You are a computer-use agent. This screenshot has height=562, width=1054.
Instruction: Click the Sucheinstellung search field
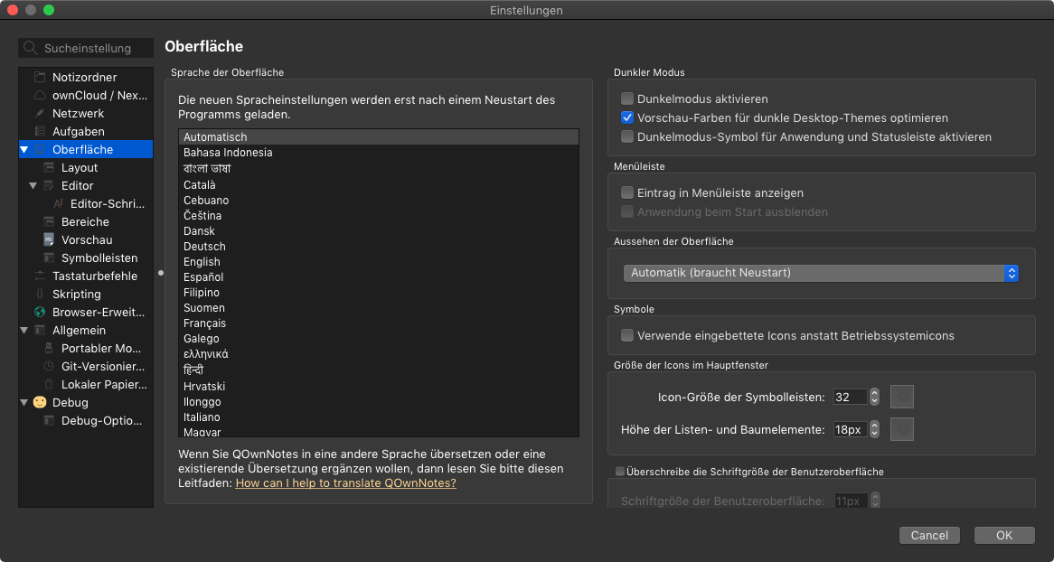(86, 49)
